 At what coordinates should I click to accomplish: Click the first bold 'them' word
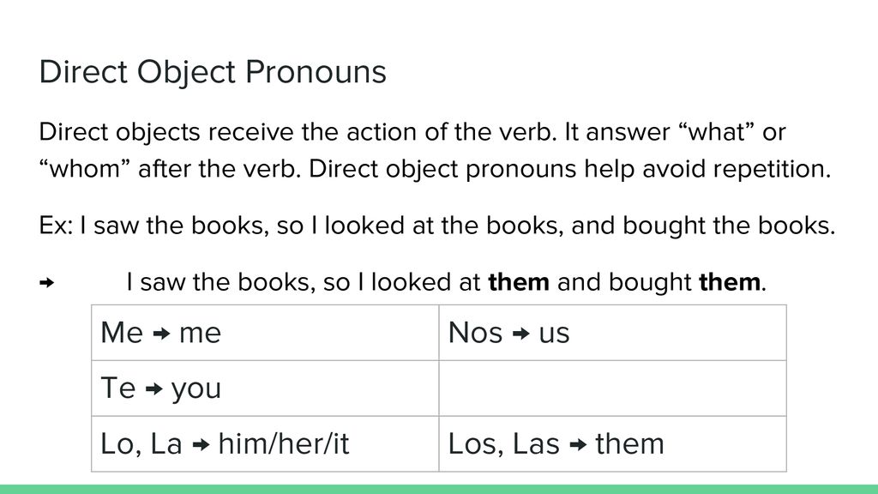[x=519, y=281]
